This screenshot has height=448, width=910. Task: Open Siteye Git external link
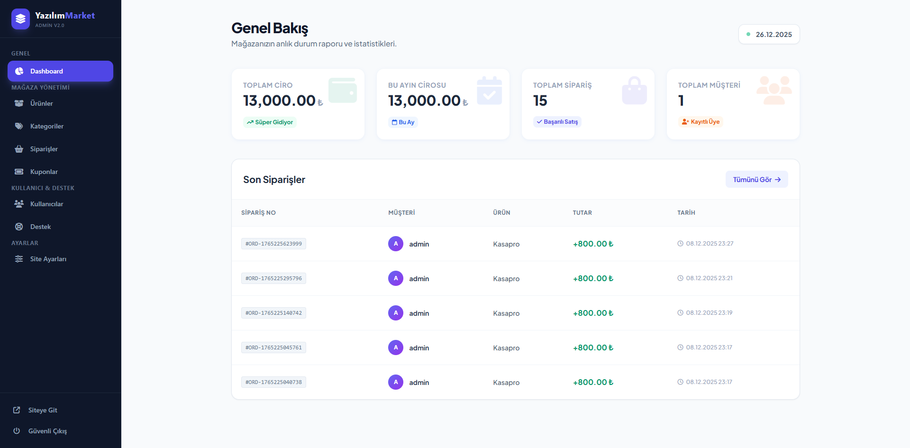pyautogui.click(x=43, y=410)
